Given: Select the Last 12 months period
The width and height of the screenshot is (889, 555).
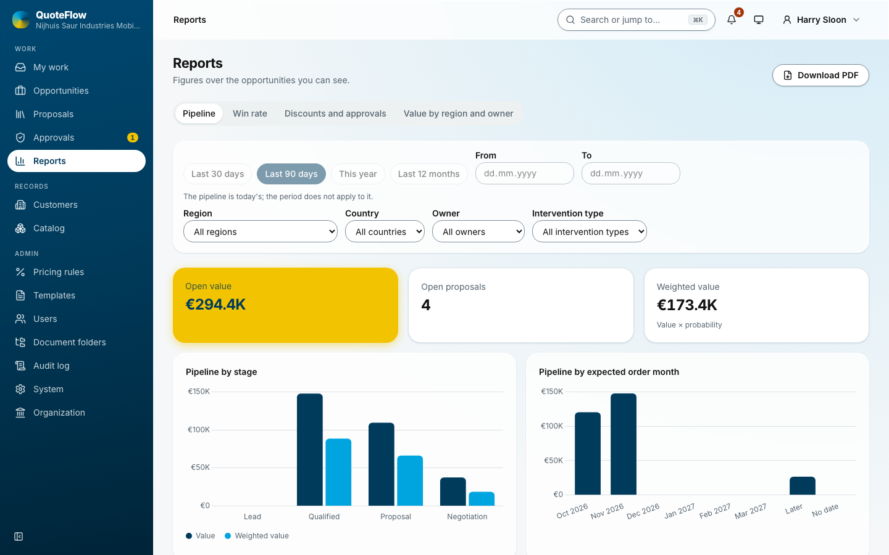Looking at the screenshot, I should pyautogui.click(x=428, y=174).
